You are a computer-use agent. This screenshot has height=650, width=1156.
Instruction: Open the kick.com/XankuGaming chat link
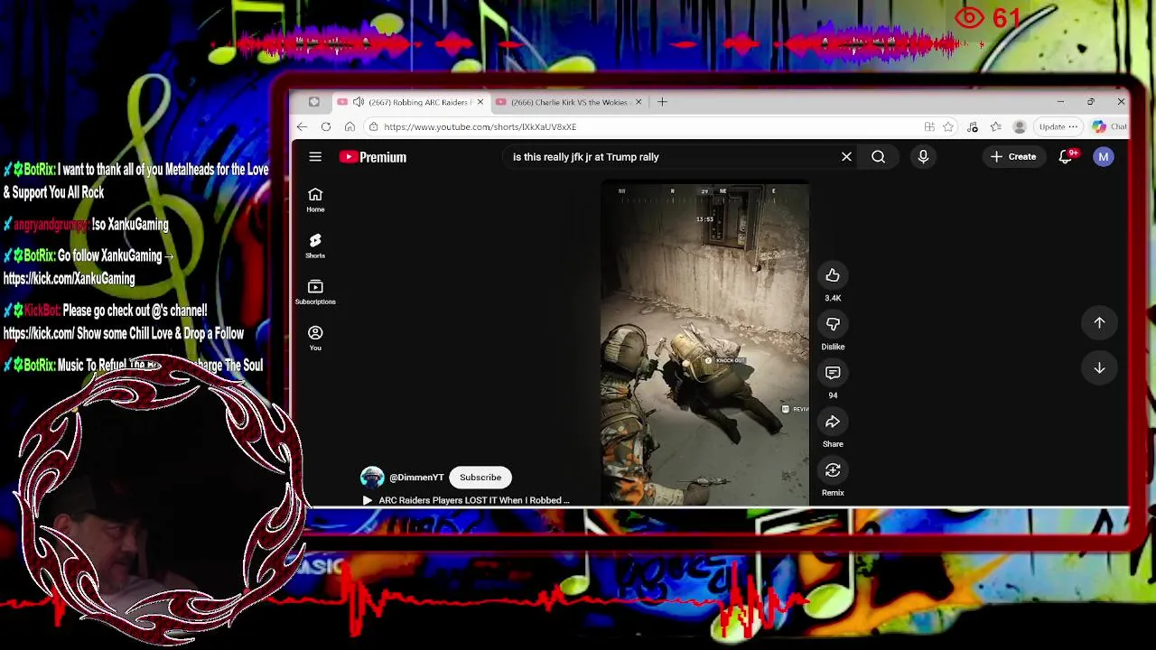pos(69,279)
